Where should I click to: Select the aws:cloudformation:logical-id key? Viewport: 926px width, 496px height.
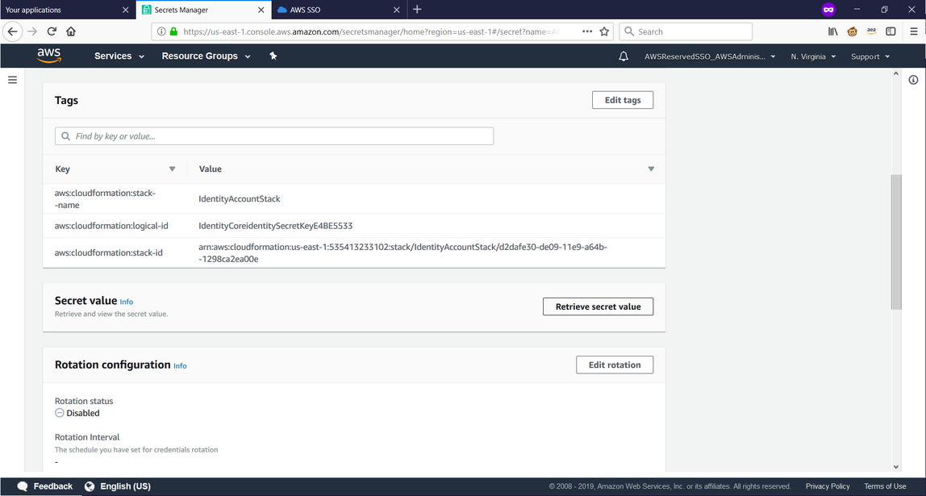111,226
